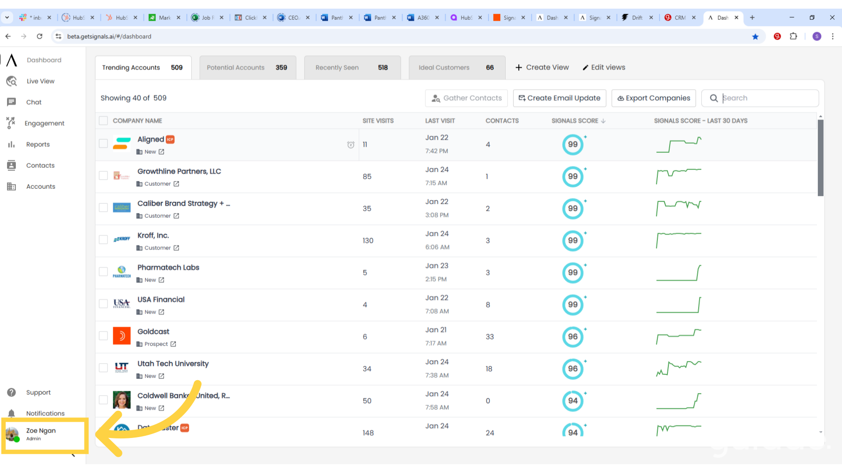Open the Live View sidebar icon
The image size is (842, 473).
(11, 81)
